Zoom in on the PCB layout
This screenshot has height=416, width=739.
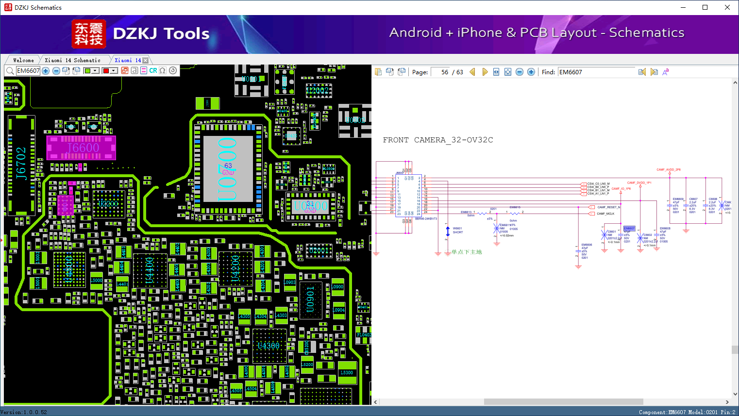tap(46, 71)
